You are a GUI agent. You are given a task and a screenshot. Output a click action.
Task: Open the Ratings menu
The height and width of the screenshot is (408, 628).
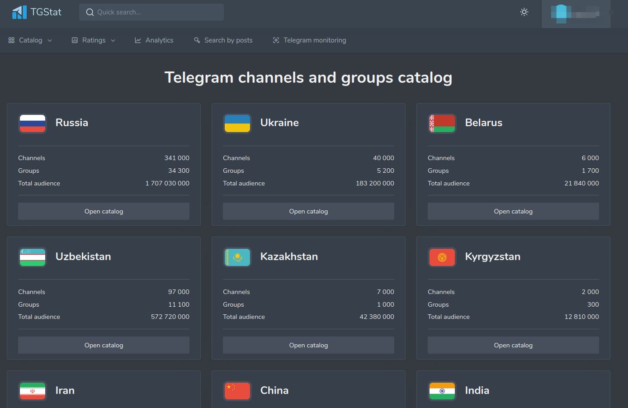[94, 40]
